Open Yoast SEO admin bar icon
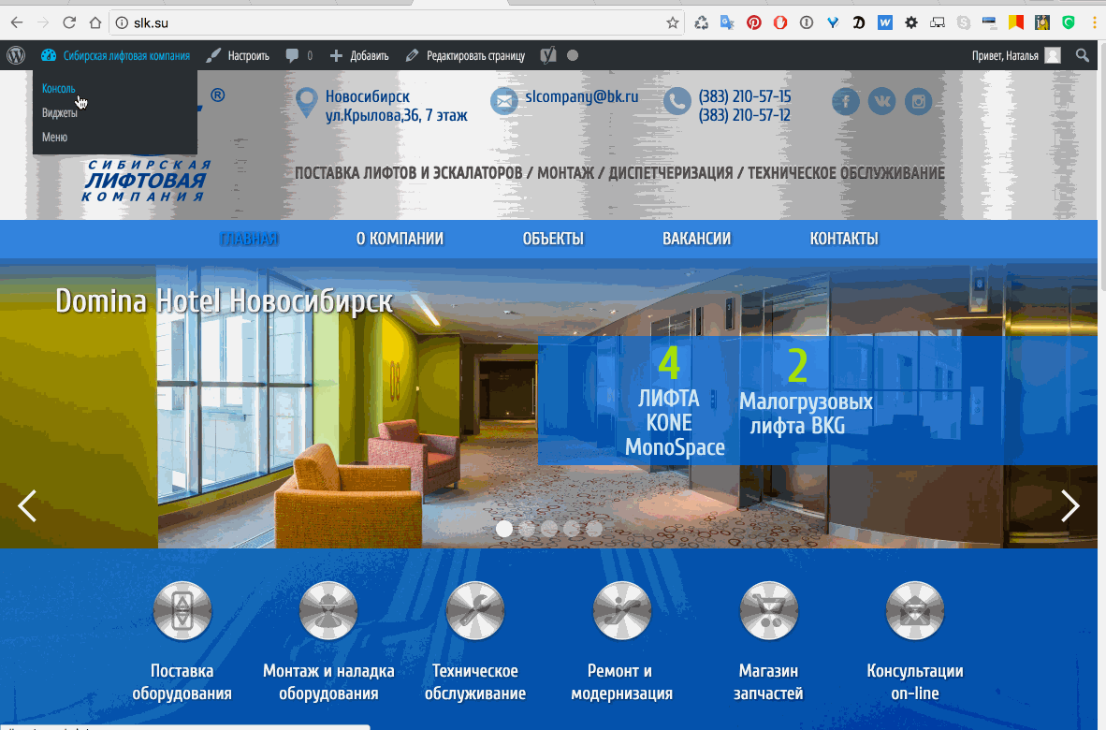This screenshot has height=730, width=1106. click(x=548, y=55)
